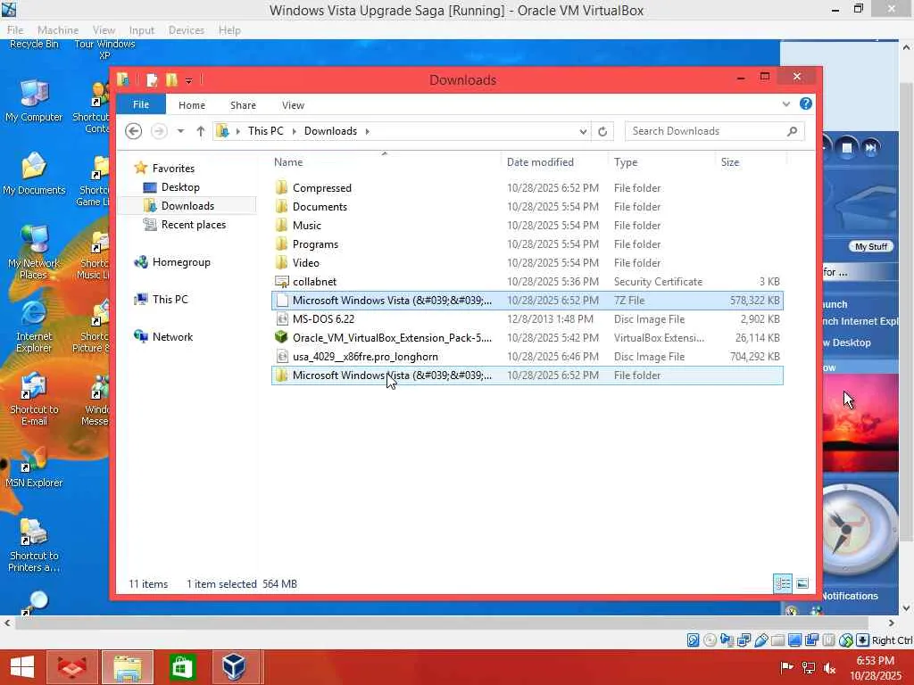Open Windows Store taskbar icon
Image resolution: width=914 pixels, height=685 pixels.
coord(182,667)
